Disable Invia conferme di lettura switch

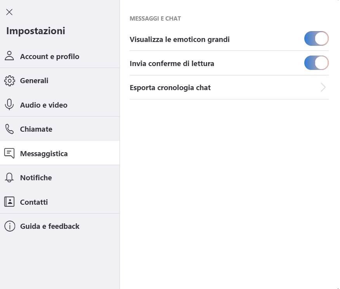316,63
